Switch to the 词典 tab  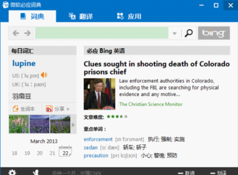click(x=32, y=16)
